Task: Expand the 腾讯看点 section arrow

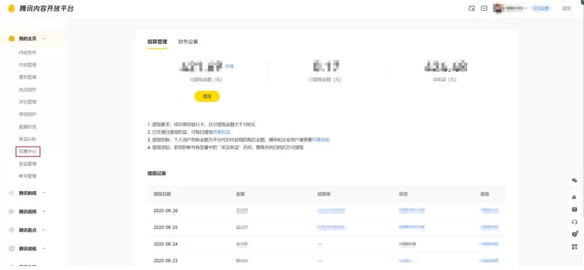Action: point(44,230)
